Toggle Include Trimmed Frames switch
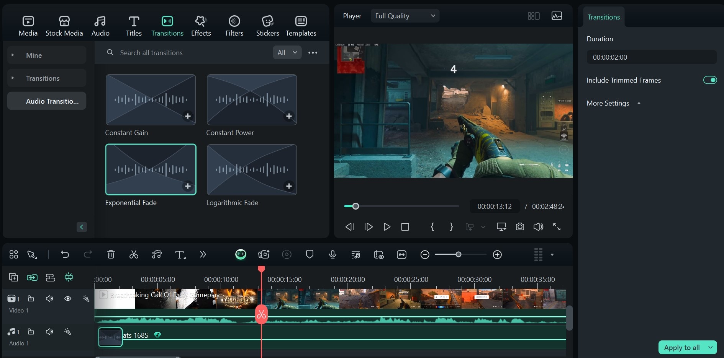This screenshot has height=358, width=724. click(710, 80)
